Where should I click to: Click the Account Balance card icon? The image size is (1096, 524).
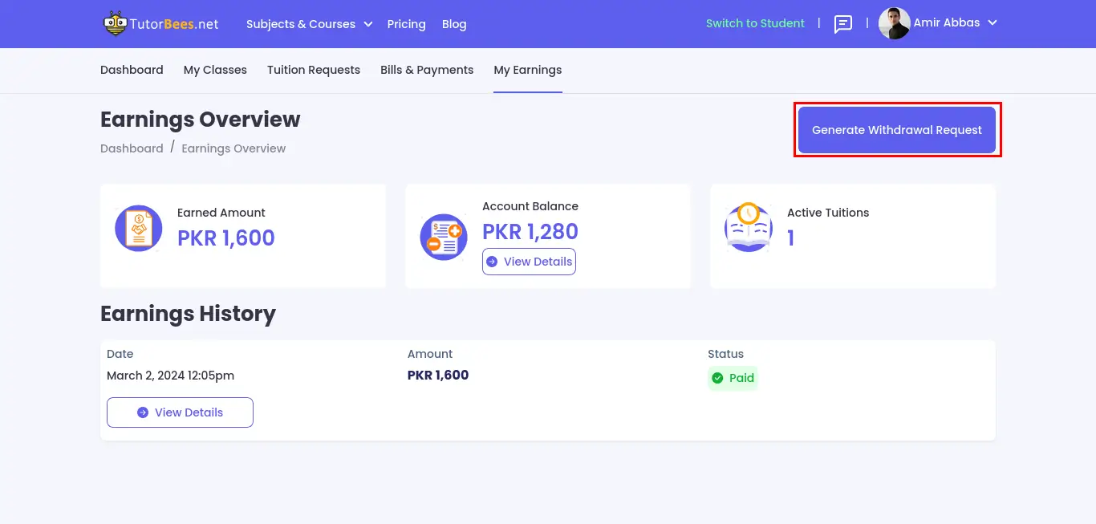click(x=443, y=237)
